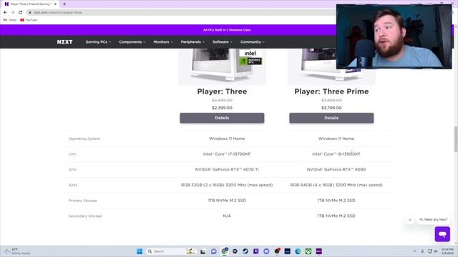Viewport: 458px width, 257px height.
Task: Click Details button for Player: Three
Action: (x=222, y=118)
